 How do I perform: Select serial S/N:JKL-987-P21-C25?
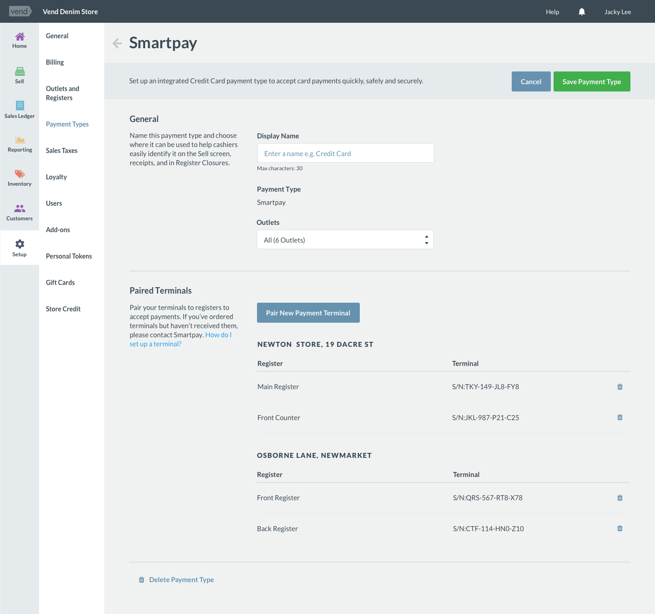(x=486, y=418)
